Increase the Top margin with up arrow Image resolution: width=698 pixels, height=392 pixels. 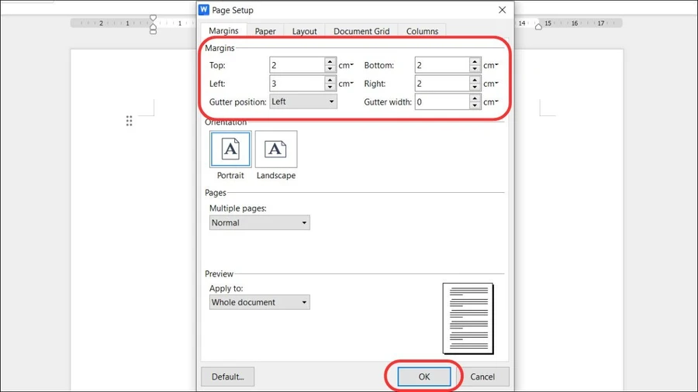coord(330,62)
